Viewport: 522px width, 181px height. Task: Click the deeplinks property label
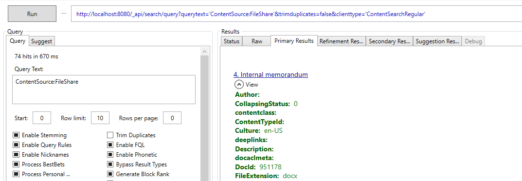[252, 140]
